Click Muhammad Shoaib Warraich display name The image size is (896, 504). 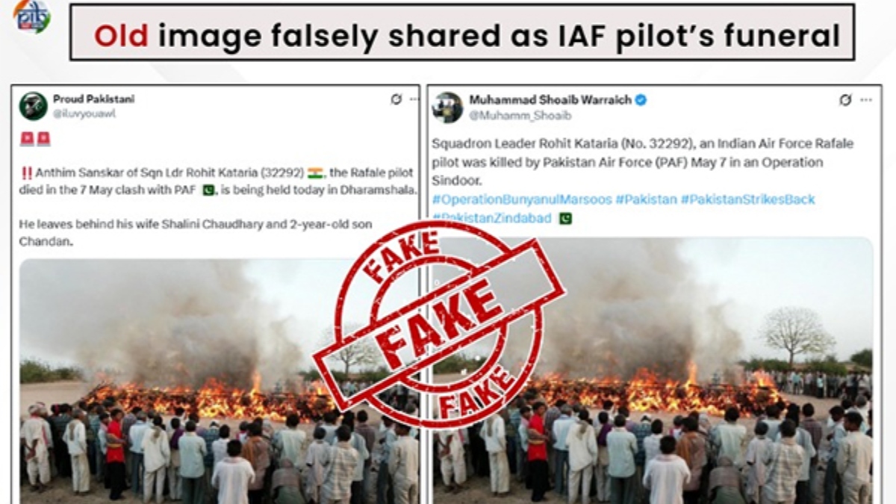pos(550,100)
